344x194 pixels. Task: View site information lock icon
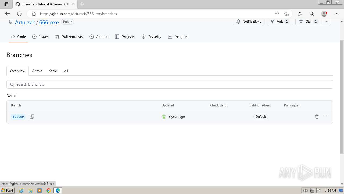34,14
